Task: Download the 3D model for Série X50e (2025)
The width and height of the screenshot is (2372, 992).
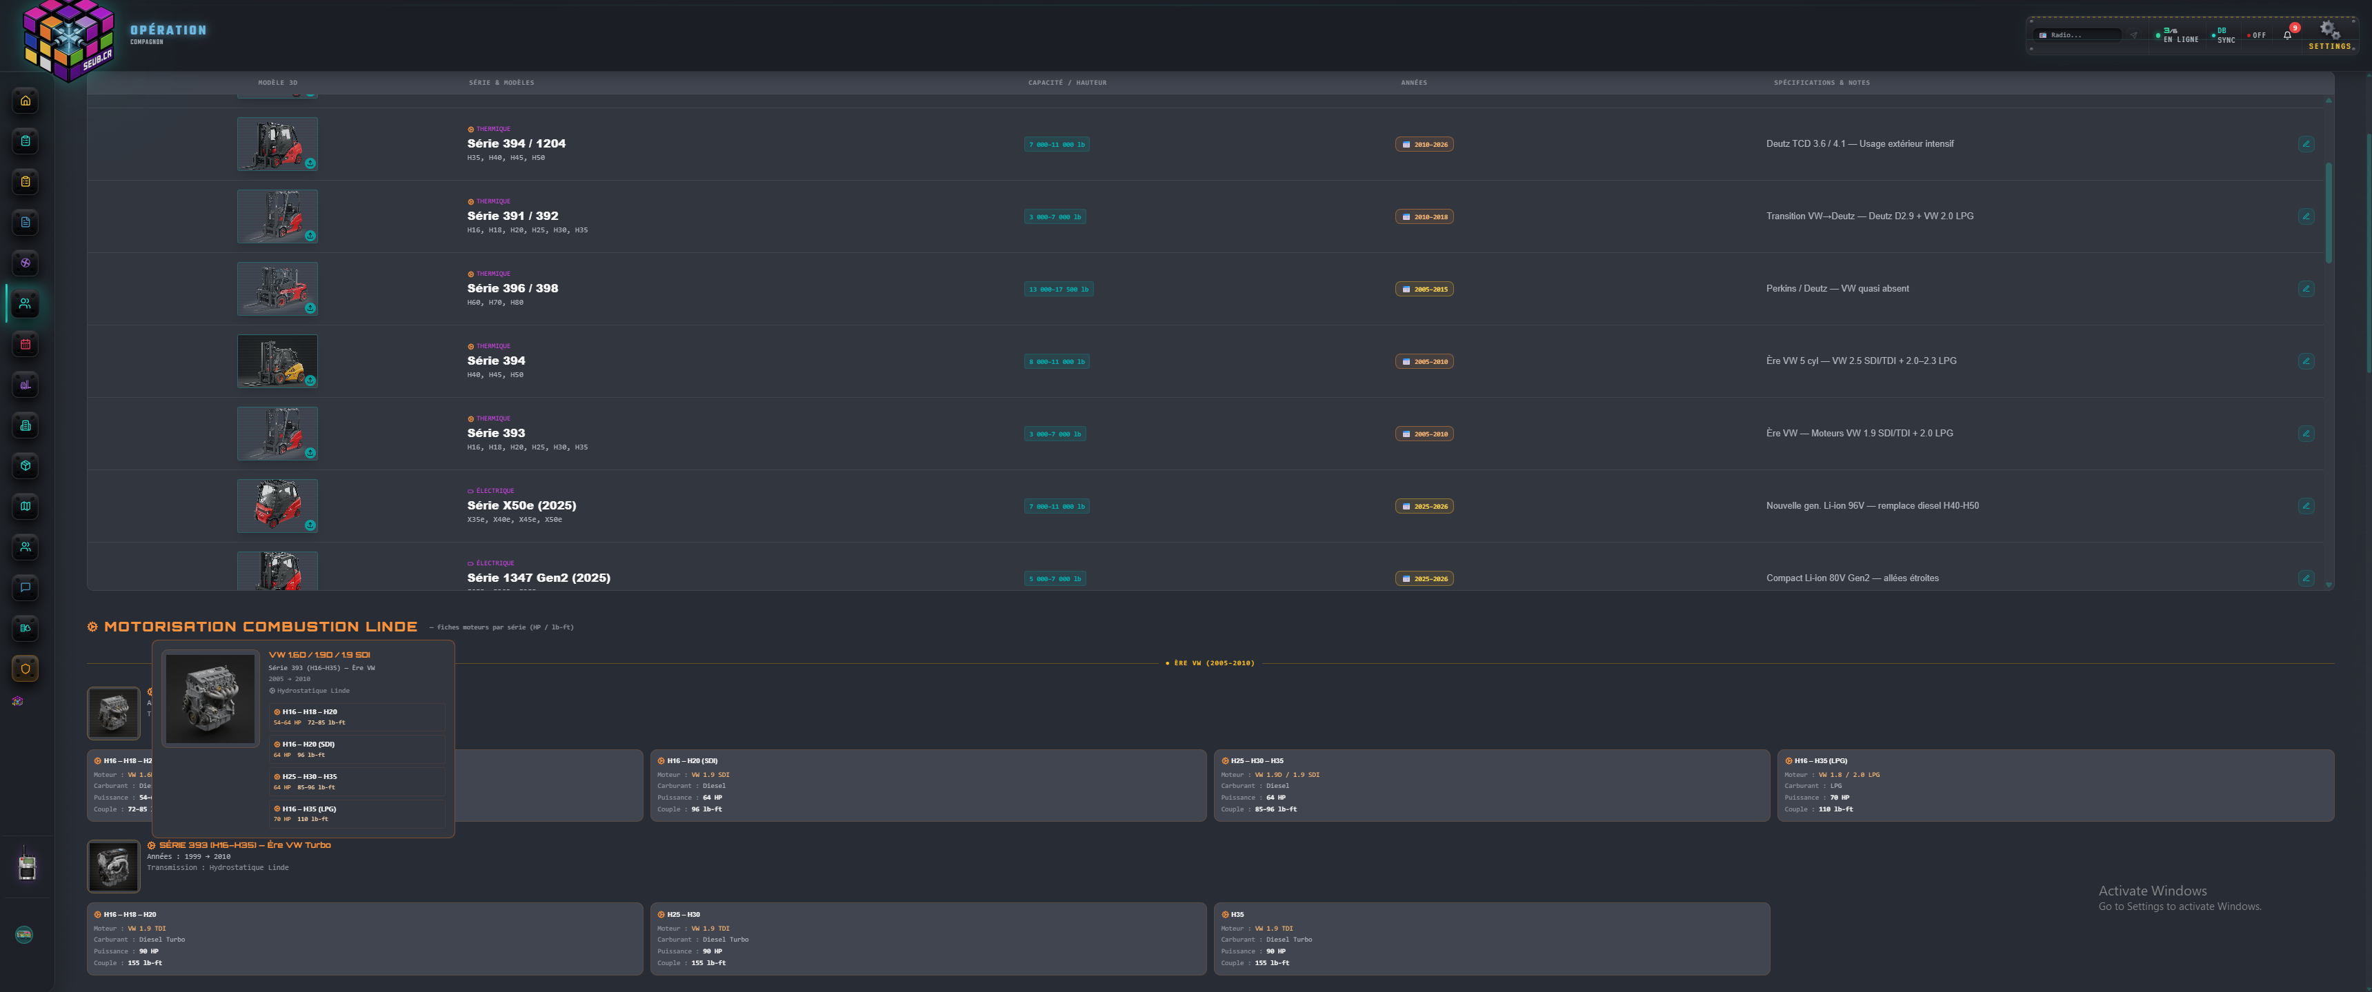Action: (x=310, y=525)
